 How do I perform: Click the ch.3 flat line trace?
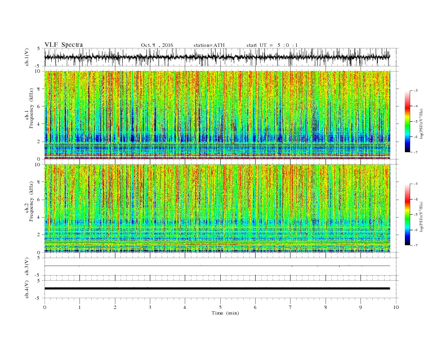(217, 266)
